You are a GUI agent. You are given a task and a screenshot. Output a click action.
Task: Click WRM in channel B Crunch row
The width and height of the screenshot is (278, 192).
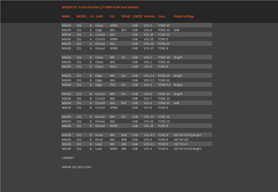pos(114,108)
